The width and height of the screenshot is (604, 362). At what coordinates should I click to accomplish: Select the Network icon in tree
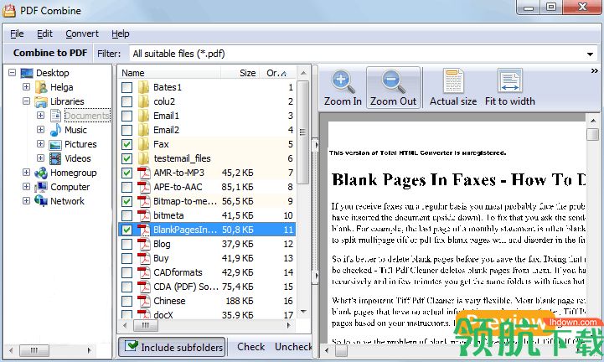[41, 201]
